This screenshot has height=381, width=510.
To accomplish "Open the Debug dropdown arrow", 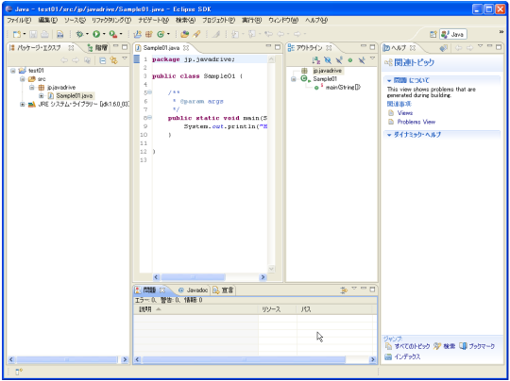I will (x=87, y=34).
